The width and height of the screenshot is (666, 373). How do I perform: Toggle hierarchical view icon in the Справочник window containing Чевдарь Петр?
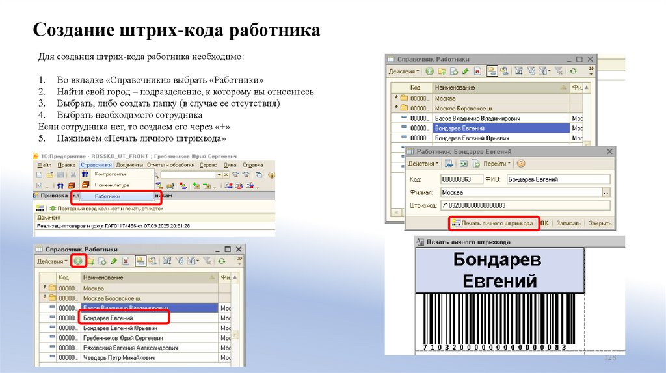pos(140,261)
